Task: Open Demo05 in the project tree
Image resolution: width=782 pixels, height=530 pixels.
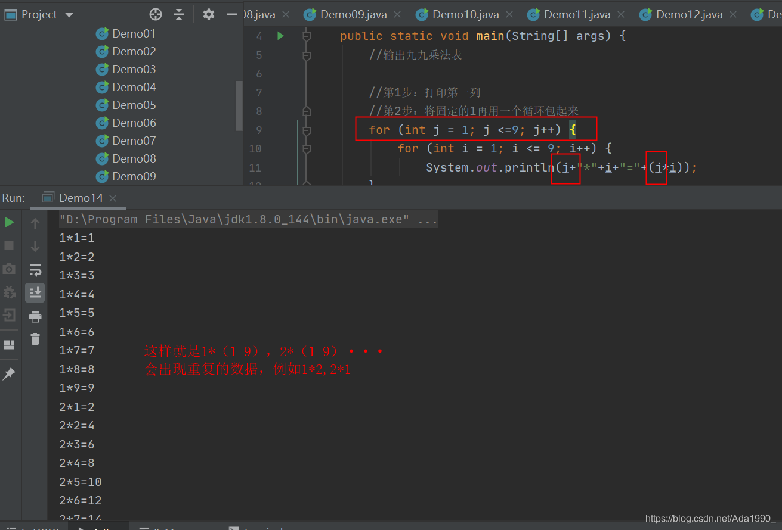Action: click(x=126, y=105)
